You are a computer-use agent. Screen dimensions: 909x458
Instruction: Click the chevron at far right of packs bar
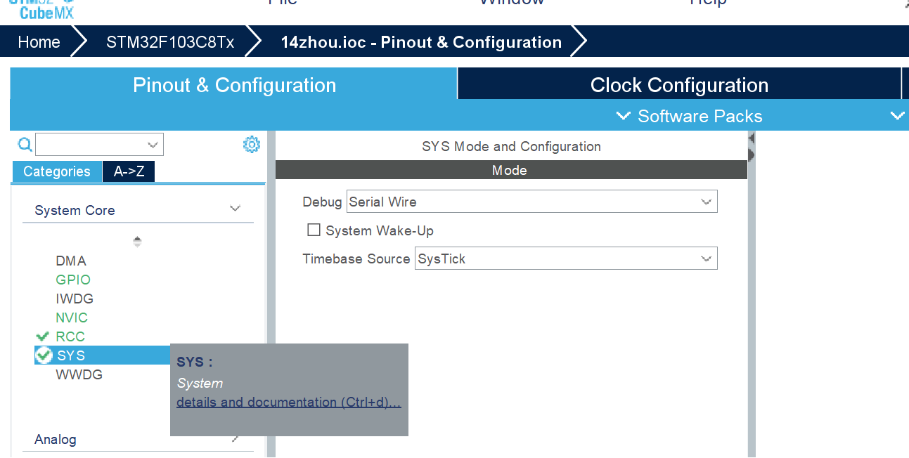(x=898, y=116)
